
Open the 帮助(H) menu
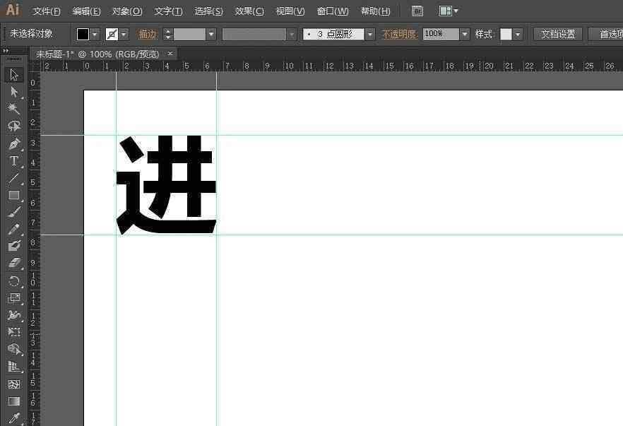(x=376, y=11)
